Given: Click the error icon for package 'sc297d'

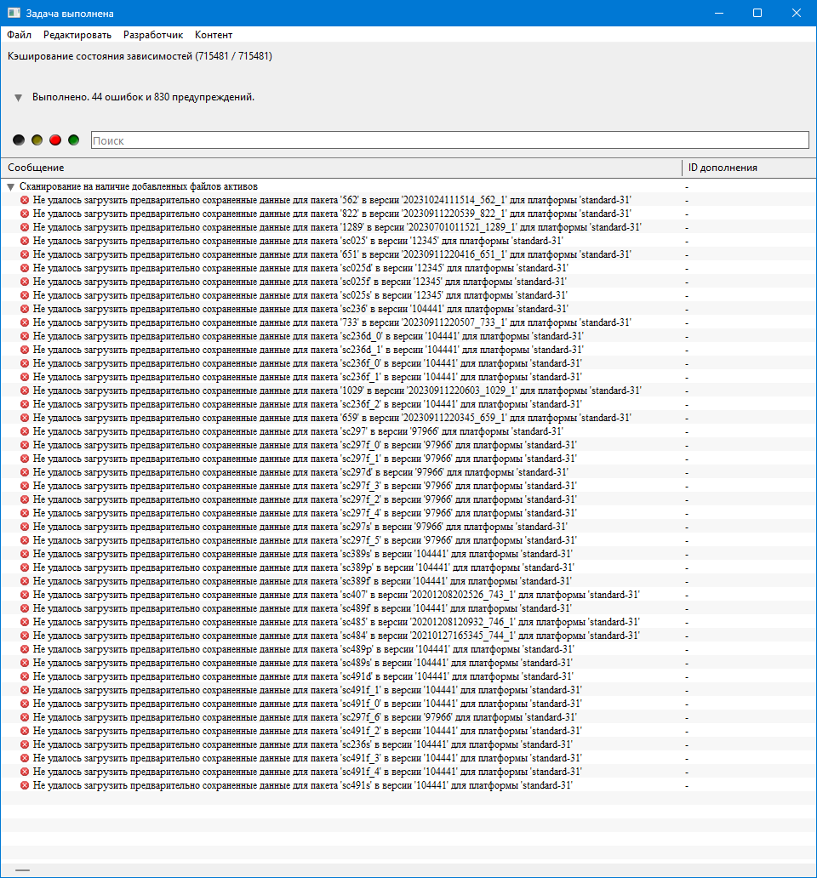Looking at the screenshot, I should (x=25, y=472).
